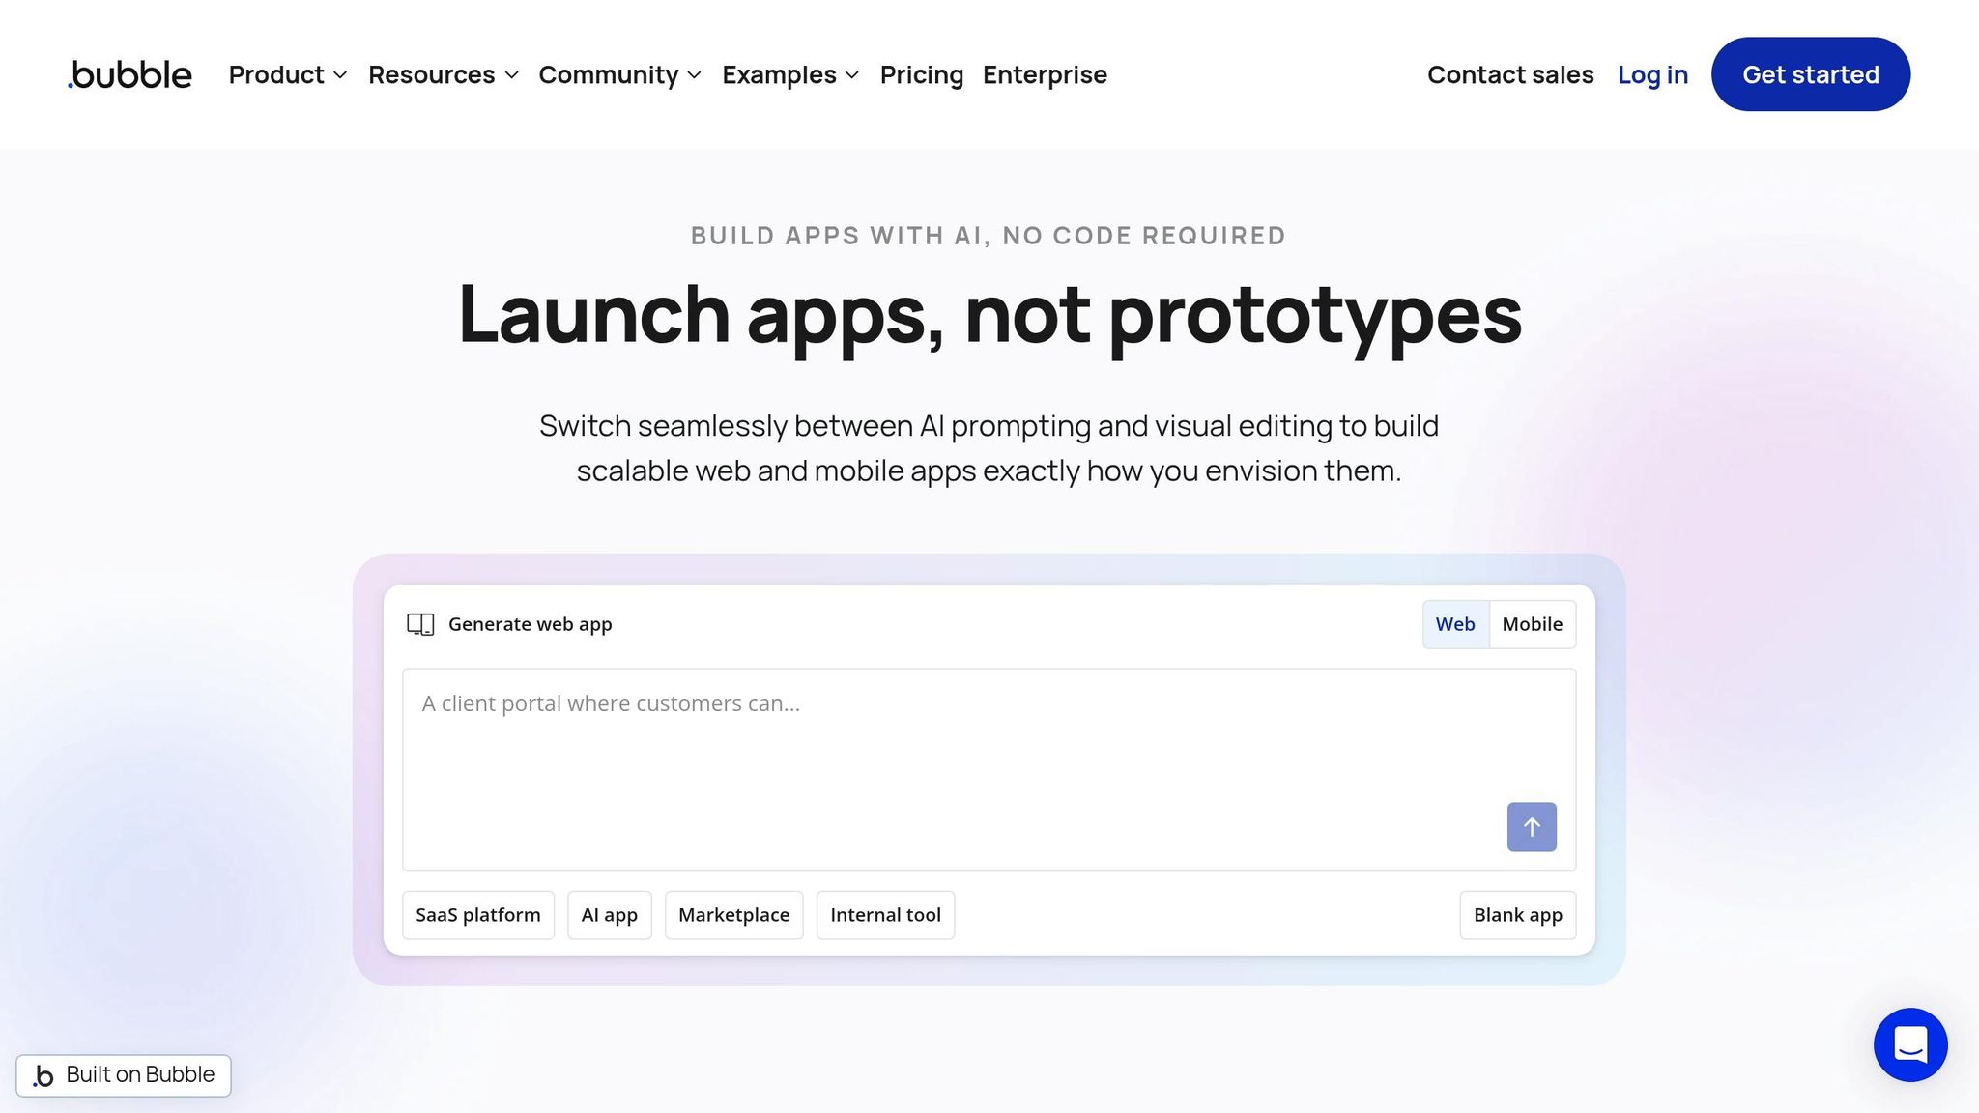The image size is (1979, 1113).
Task: Open the Enterprise nav item
Action: [1045, 74]
